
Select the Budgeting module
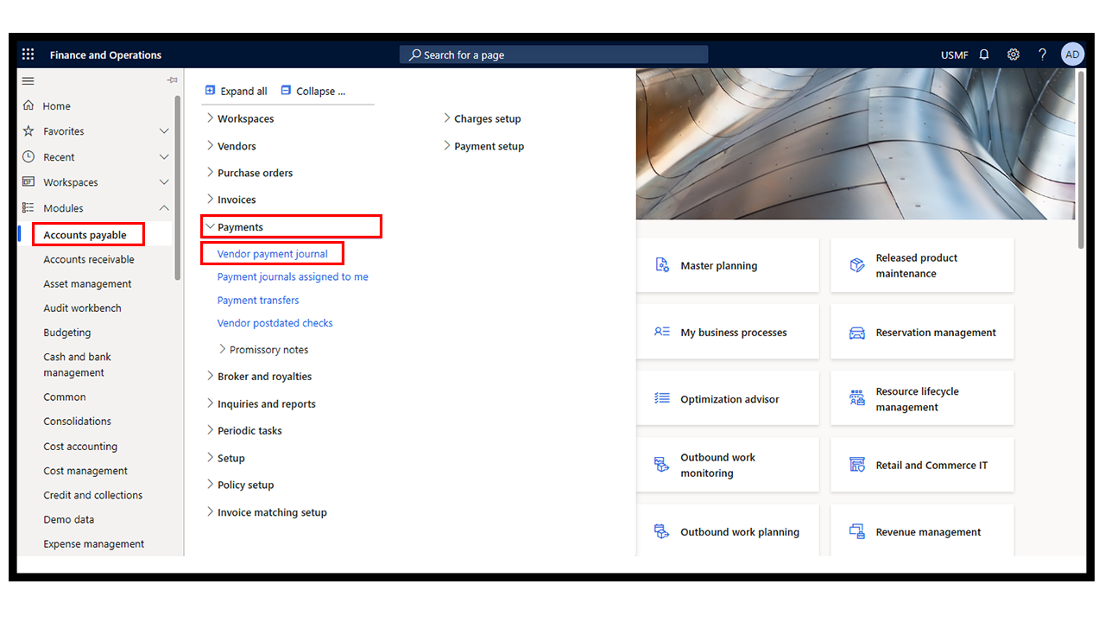point(67,333)
